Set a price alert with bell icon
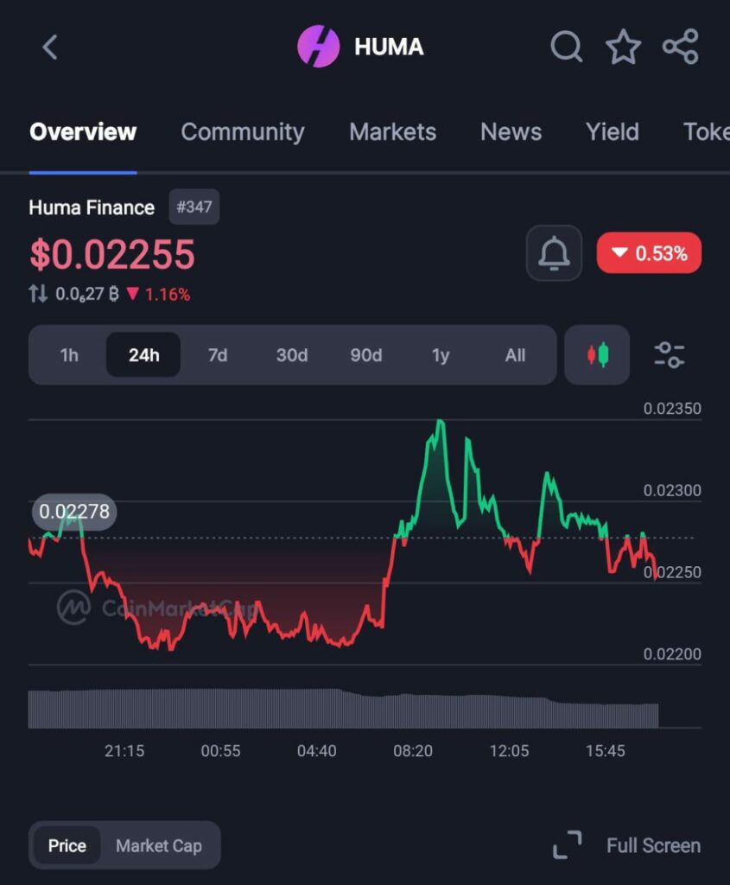 click(x=554, y=253)
